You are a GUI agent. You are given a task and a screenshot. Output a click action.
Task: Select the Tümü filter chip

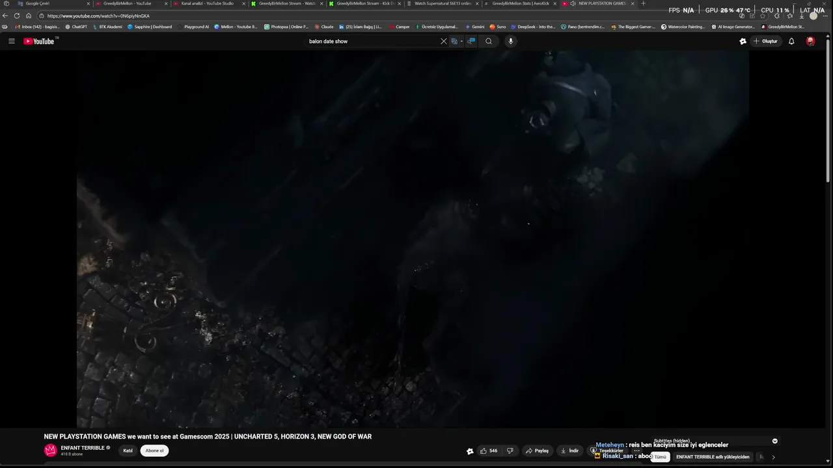click(x=660, y=457)
